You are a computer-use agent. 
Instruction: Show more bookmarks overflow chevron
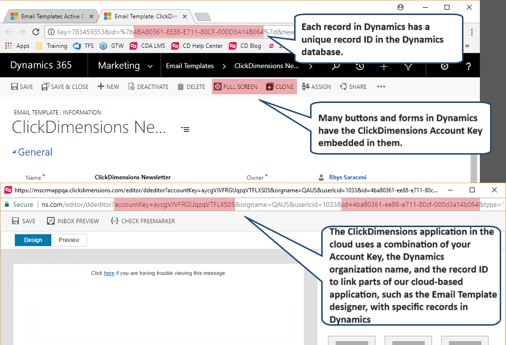click(x=467, y=46)
